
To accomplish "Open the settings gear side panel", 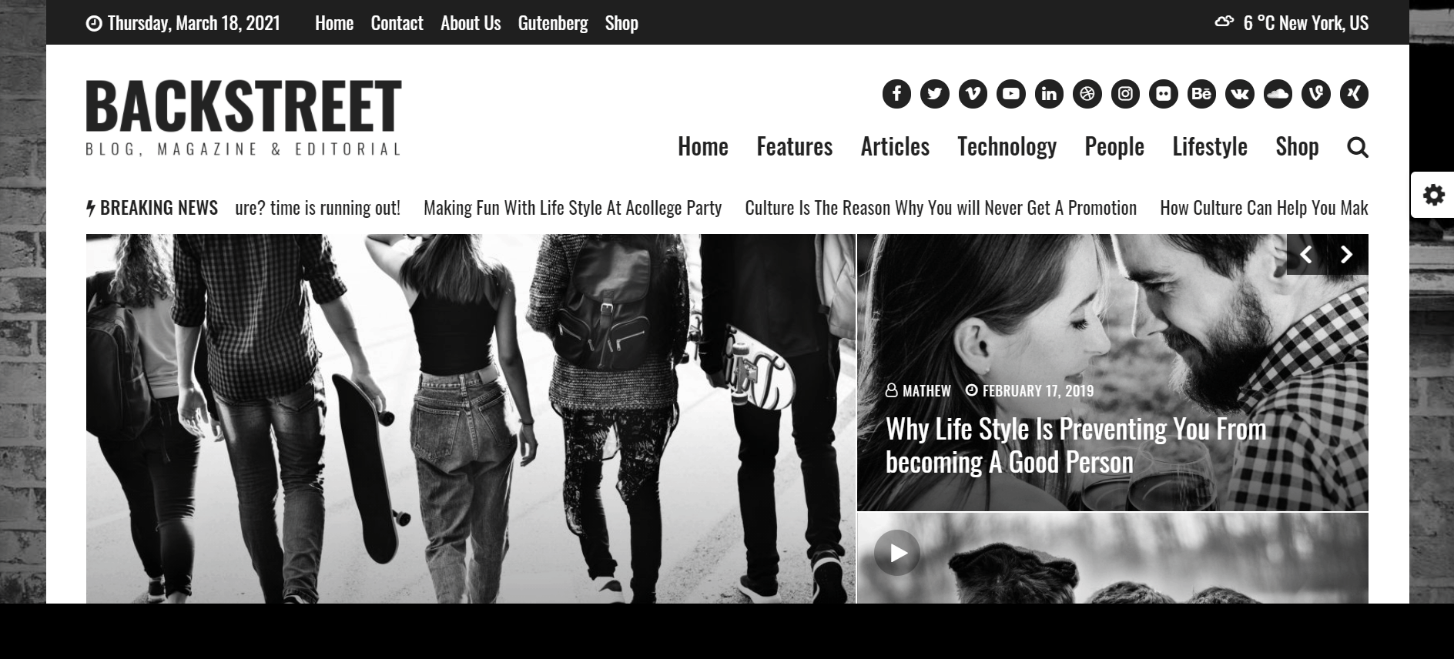I will pos(1433,195).
